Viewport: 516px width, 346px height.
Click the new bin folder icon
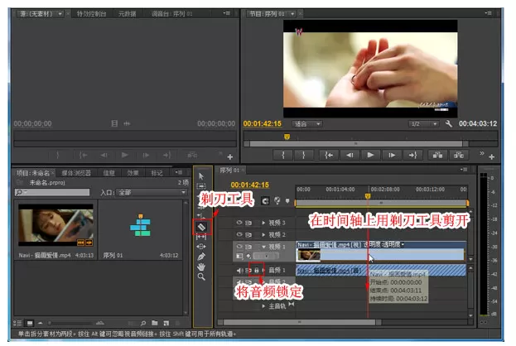point(155,323)
